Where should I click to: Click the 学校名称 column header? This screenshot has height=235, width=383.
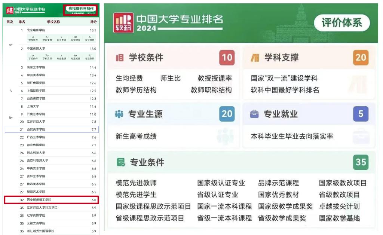point(53,22)
